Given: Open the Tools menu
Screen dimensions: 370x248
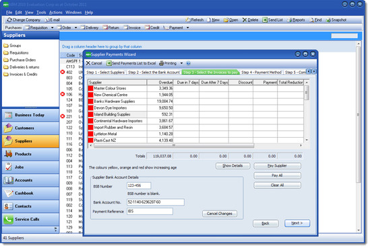Looking at the screenshot, I should coord(41,13).
